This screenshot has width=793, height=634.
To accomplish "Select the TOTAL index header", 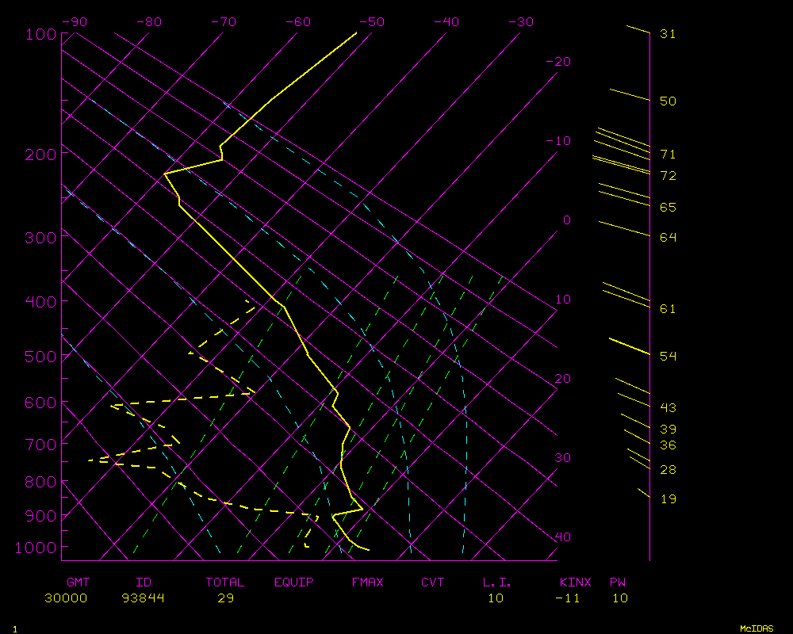I will 225,582.
